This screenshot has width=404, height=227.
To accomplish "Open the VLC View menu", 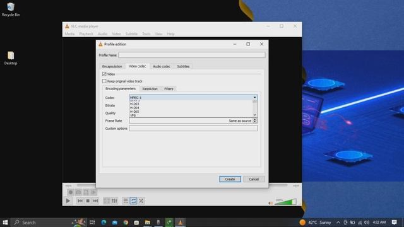I will point(158,33).
